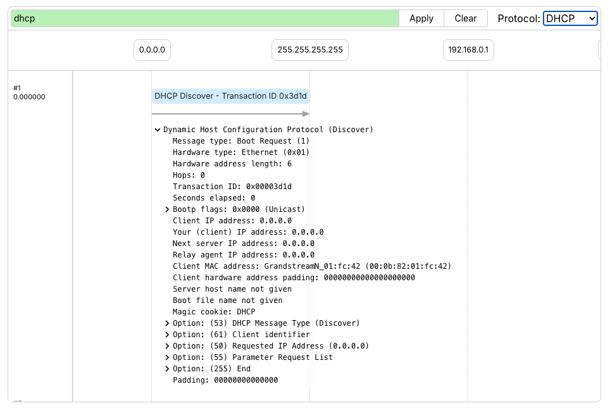Select DHCP in the Protocol selector
The image size is (610, 408).
click(570, 18)
